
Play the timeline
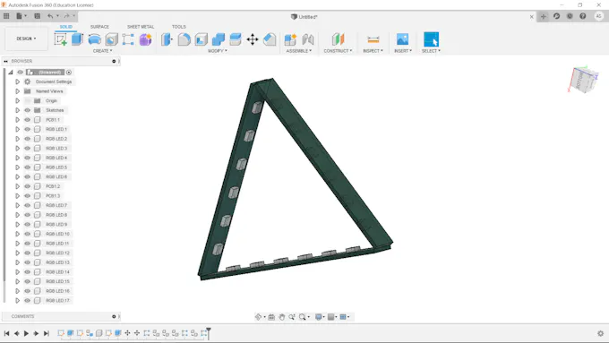coord(26,333)
